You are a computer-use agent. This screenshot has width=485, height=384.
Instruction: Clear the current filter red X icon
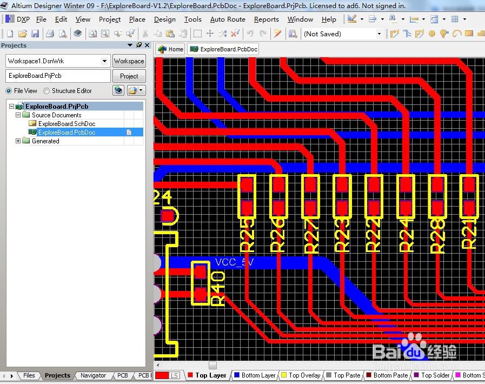235,34
